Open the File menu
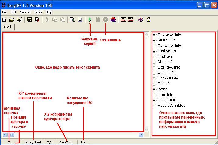 (x=5, y=12)
